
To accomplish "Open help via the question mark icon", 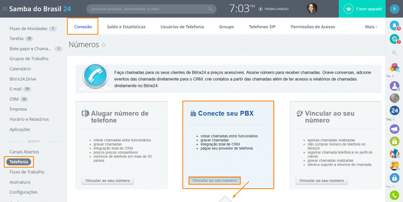I will pos(394,9).
